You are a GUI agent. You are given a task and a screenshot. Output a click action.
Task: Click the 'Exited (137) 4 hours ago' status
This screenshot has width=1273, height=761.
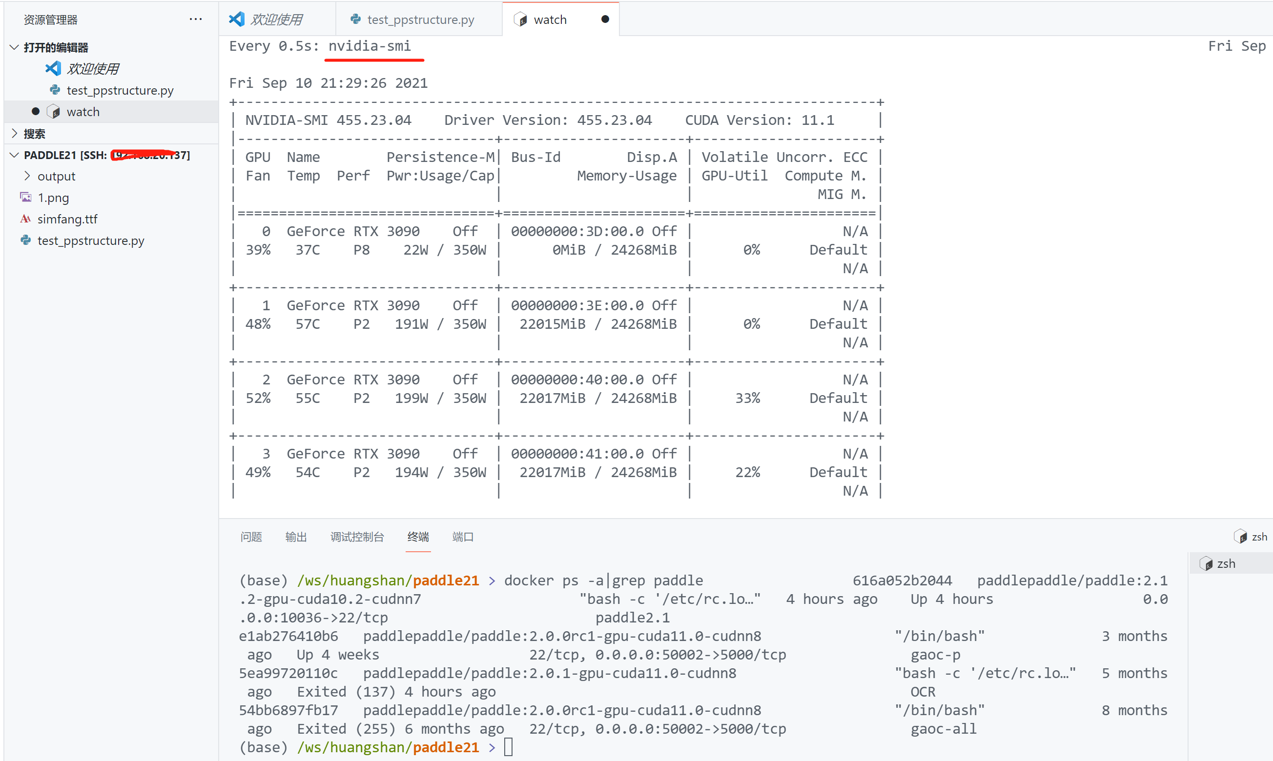click(x=396, y=692)
